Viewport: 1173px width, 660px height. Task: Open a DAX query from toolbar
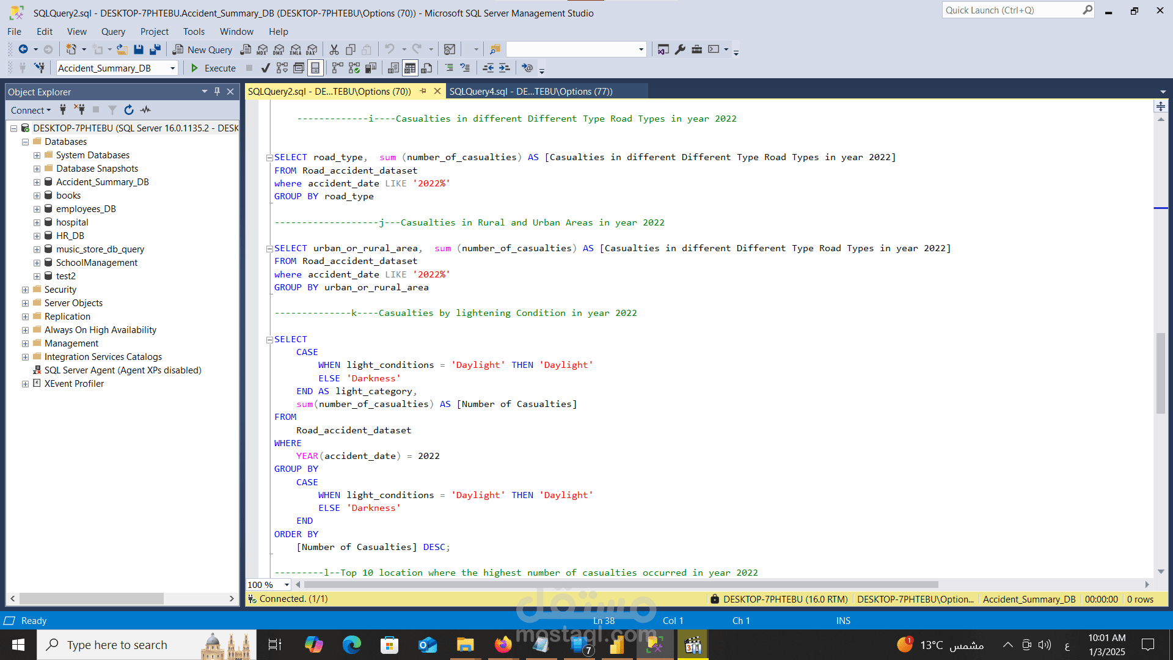(x=312, y=50)
